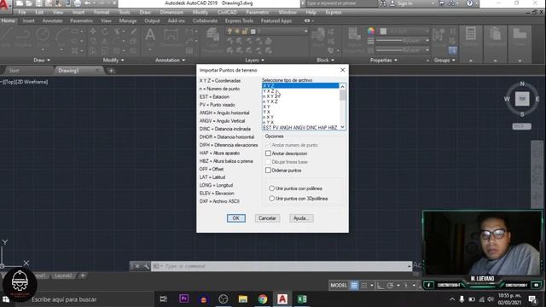Click Print icon in quick access toolbar
This screenshot has height=307, width=546.
point(78,3)
